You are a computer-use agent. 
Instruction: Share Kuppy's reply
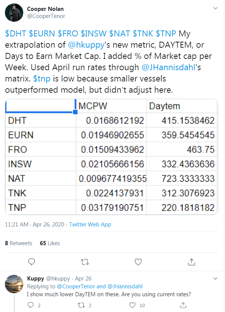(183, 305)
